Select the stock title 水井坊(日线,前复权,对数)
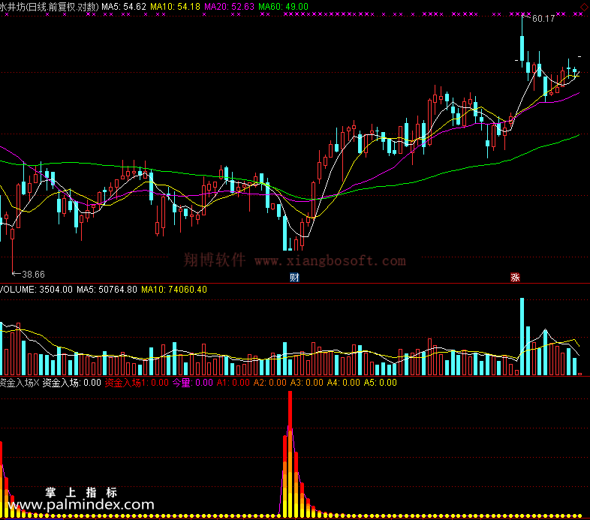The width and height of the screenshot is (590, 520). pos(50,7)
